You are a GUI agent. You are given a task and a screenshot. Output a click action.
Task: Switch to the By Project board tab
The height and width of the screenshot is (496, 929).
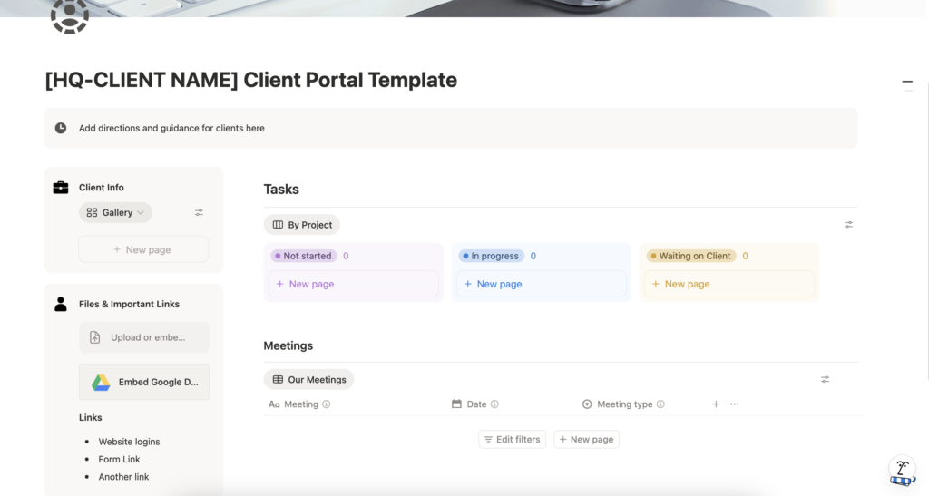pyautogui.click(x=301, y=225)
